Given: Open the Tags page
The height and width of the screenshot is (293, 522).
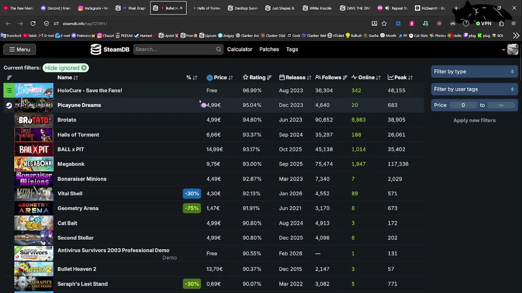Looking at the screenshot, I should click(292, 50).
